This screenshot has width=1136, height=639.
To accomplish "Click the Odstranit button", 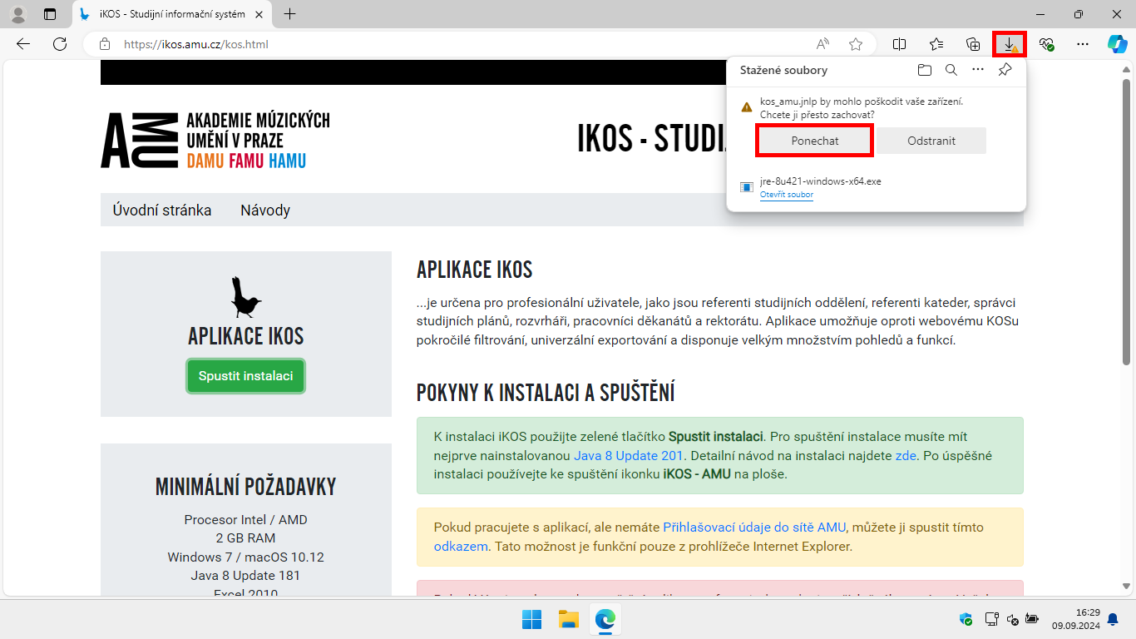I will click(x=931, y=141).
